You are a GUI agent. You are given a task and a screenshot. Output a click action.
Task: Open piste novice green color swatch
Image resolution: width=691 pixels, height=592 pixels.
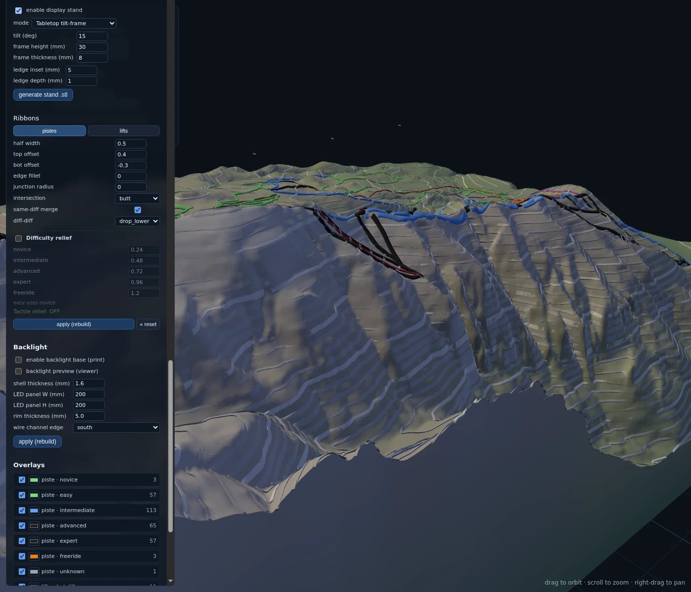[x=34, y=480]
